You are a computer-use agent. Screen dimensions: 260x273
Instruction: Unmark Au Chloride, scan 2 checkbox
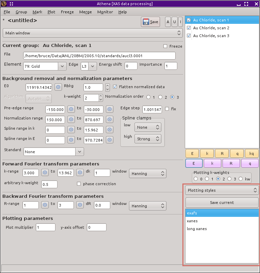[189, 28]
